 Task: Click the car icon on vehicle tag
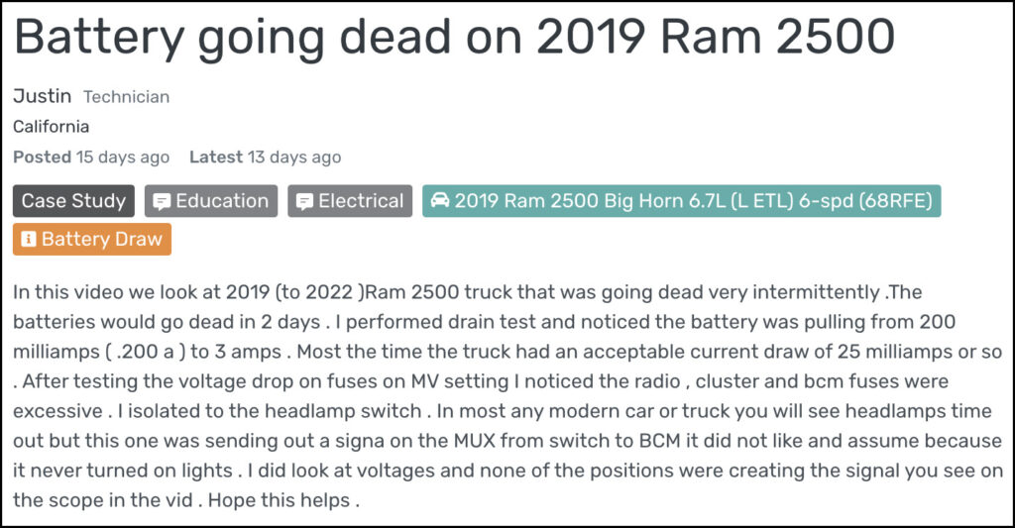click(x=440, y=200)
